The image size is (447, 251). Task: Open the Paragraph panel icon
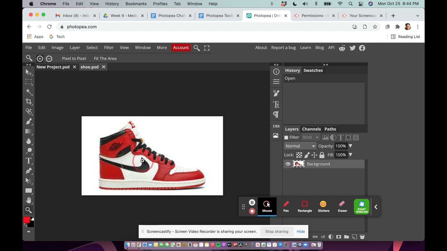[x=276, y=114]
